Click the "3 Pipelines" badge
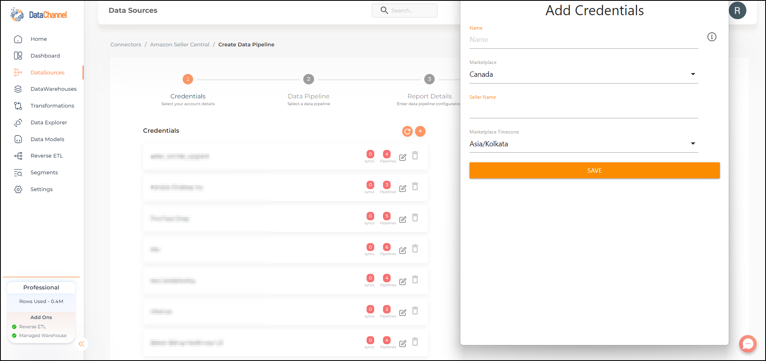This screenshot has height=361, width=766. pos(388,187)
